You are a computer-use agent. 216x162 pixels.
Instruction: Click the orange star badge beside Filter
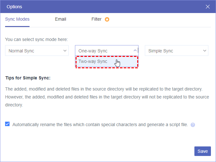(x=107, y=19)
